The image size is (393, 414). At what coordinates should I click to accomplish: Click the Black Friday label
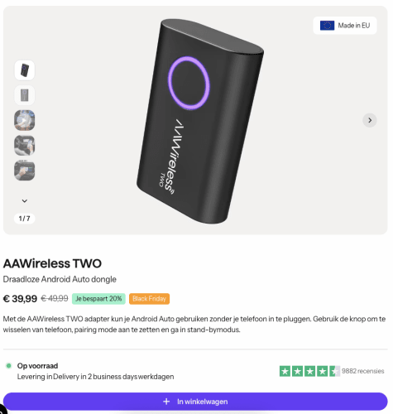[149, 299]
